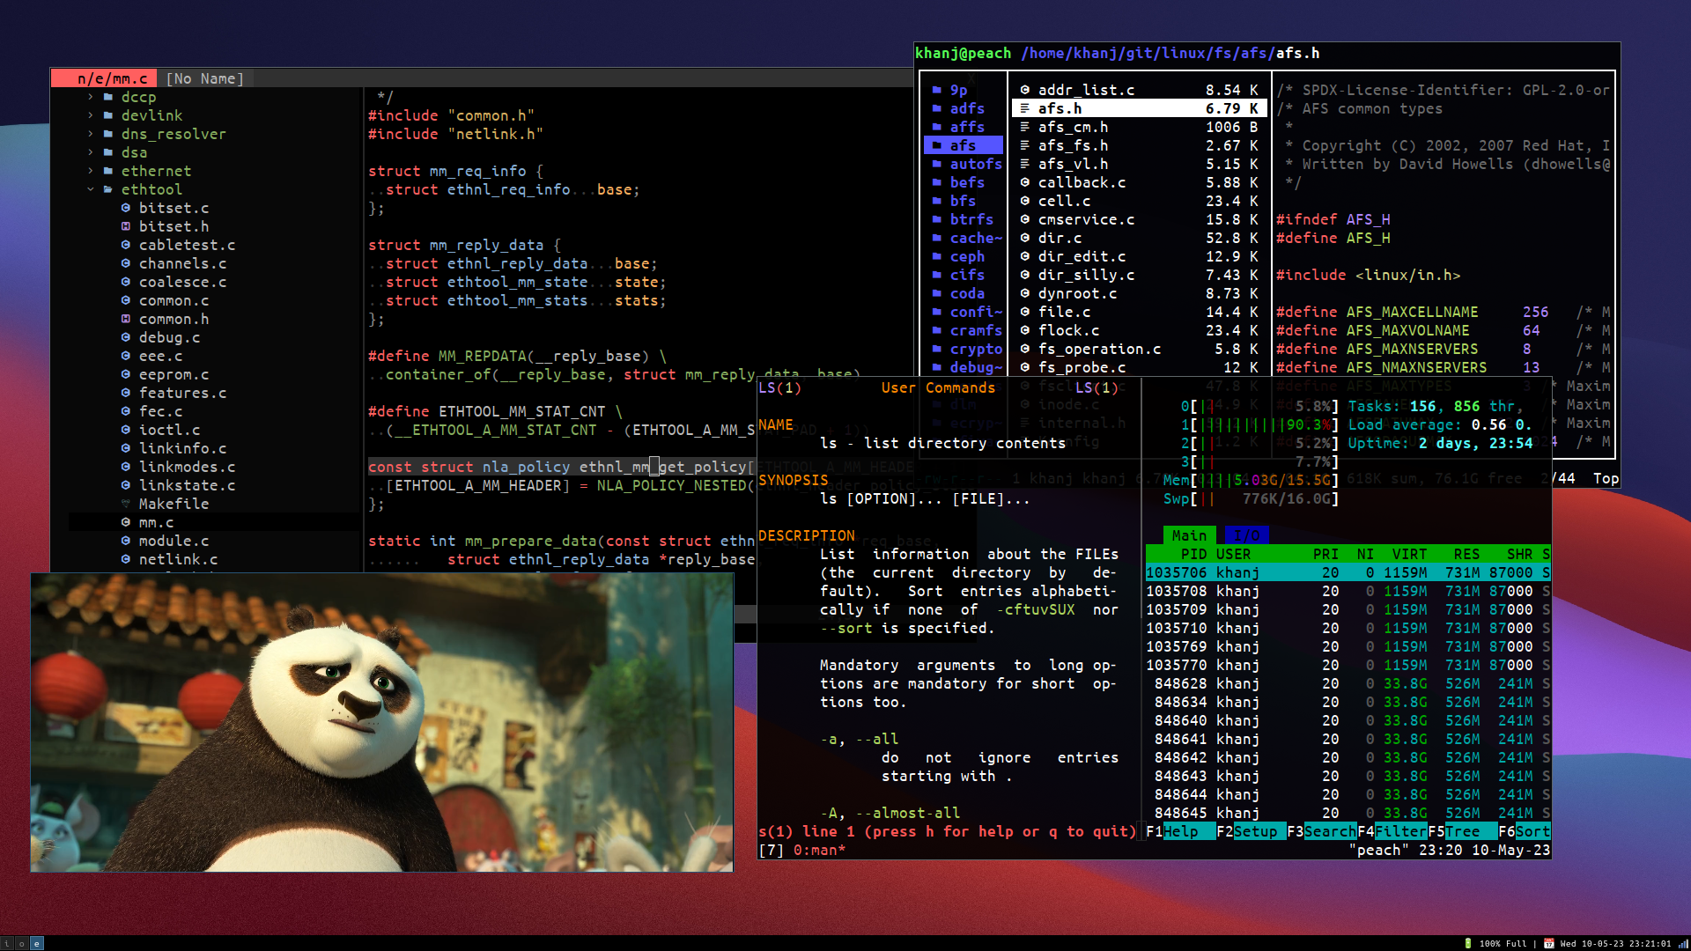
Task: Click the callback.c file icon in ranger
Action: pyautogui.click(x=1025, y=182)
